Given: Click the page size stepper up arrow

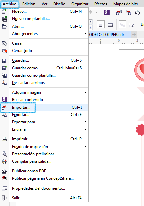Looking at the screenshot, I should click(x=91, y=22).
